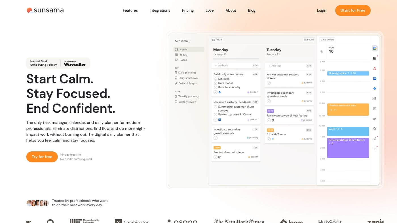Check off the 'Mockups' subtask
The height and width of the screenshot is (223, 397).
click(215, 79)
